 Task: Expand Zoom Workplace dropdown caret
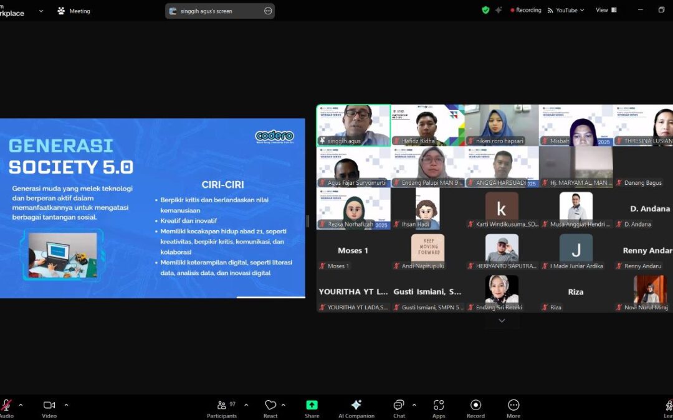(41, 11)
